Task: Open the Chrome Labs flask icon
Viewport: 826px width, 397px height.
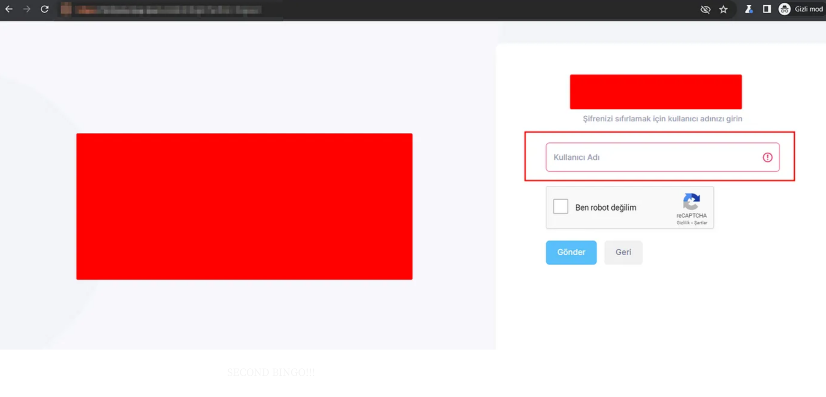Action: point(749,9)
